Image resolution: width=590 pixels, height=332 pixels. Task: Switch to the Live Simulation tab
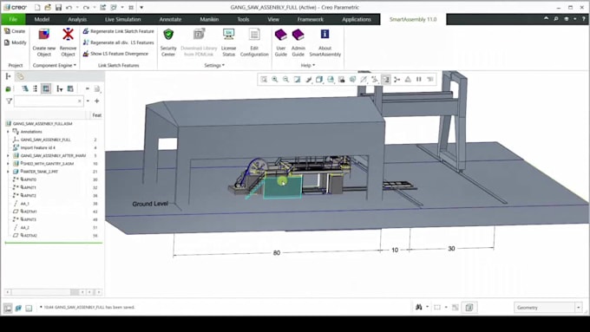coord(122,19)
